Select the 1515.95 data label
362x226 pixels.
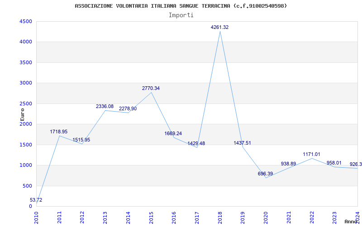click(81, 140)
